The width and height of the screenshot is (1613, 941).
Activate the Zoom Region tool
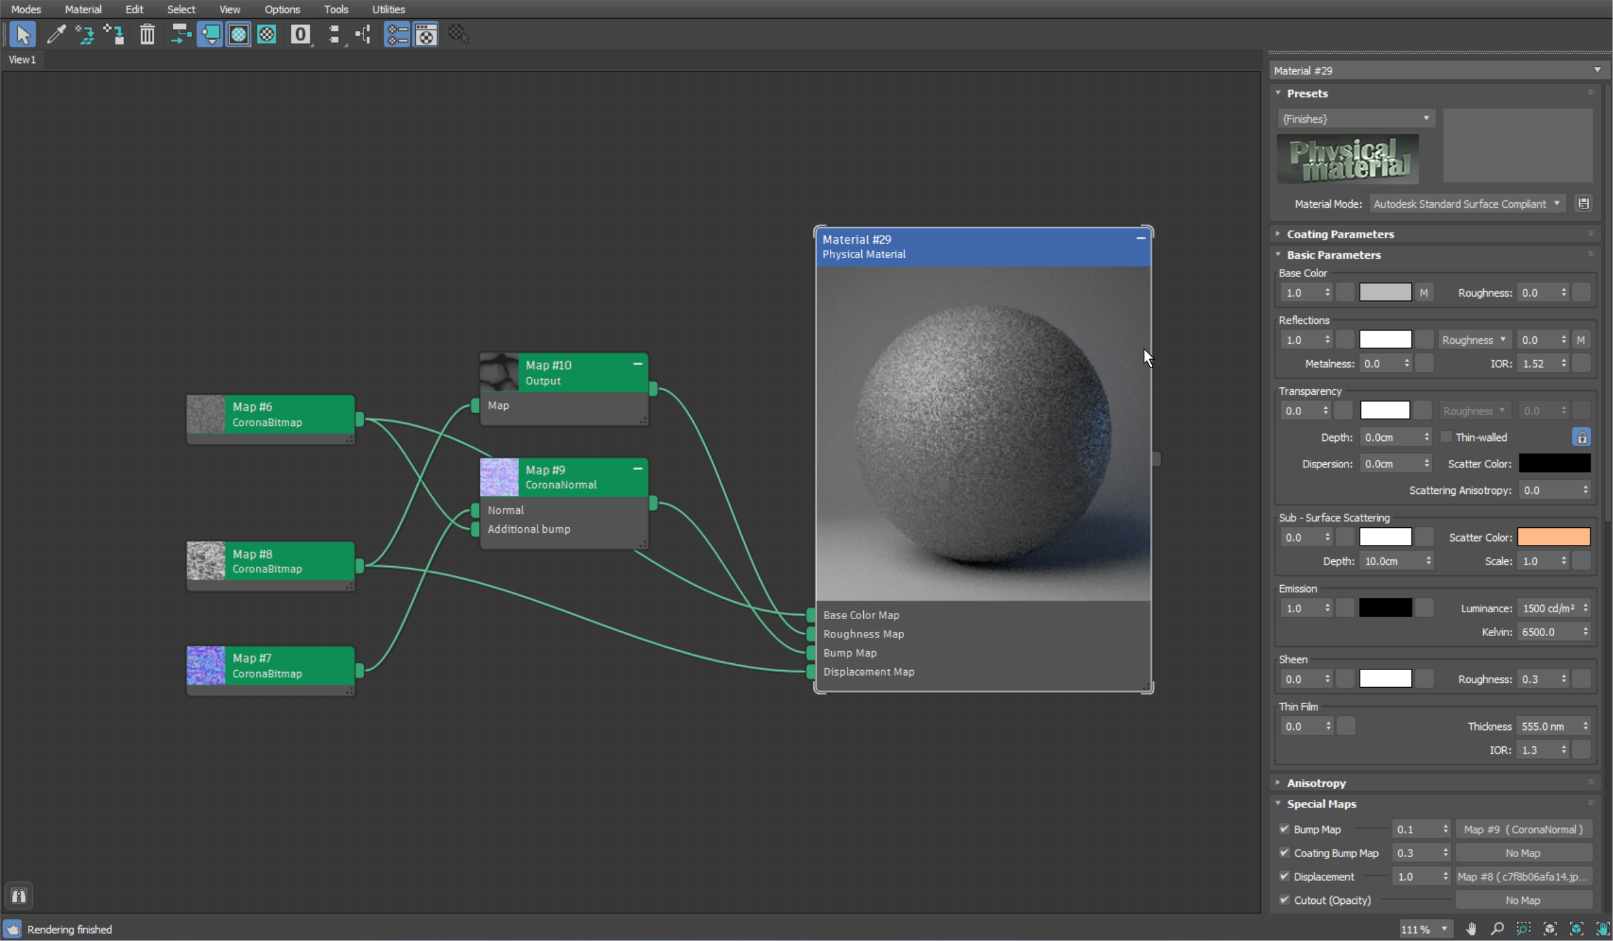[x=1524, y=929]
